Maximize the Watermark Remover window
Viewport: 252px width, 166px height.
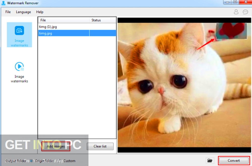coord(235,2)
